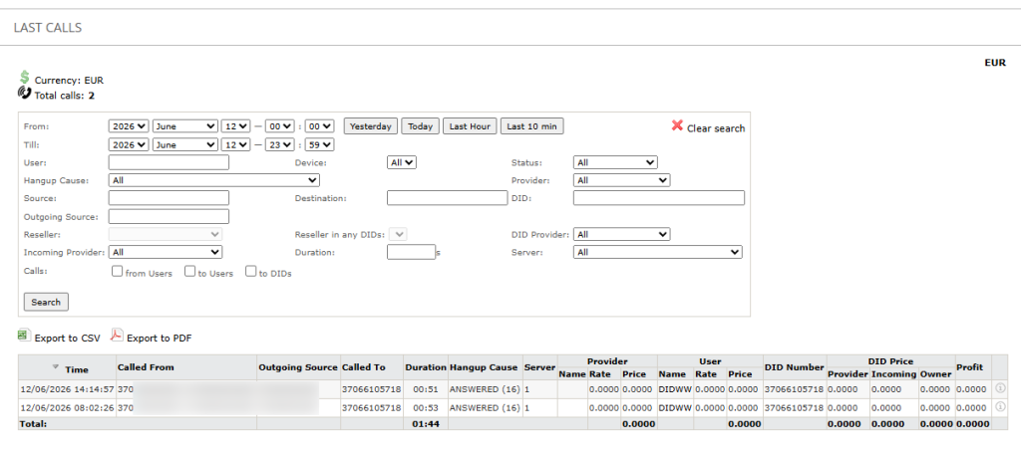
Task: Focus the User input field
Action: point(169,162)
